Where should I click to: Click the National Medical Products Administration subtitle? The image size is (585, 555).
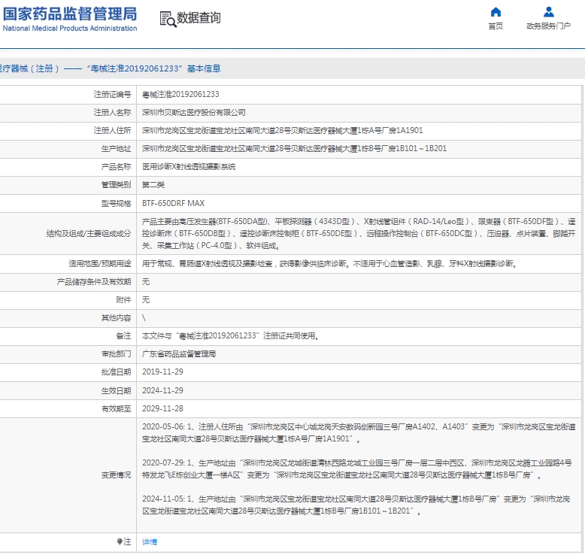(70, 29)
